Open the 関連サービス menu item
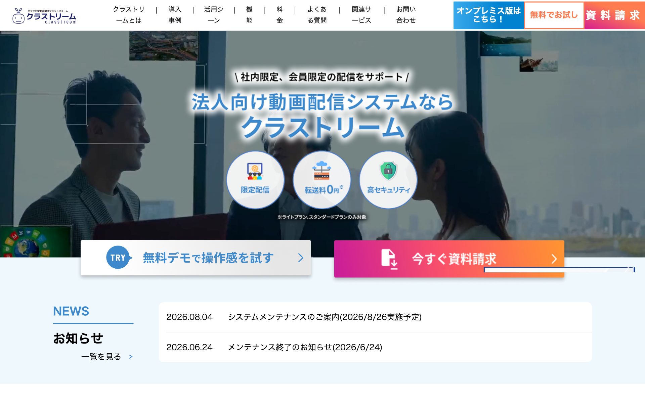This screenshot has width=645, height=403. click(x=361, y=15)
